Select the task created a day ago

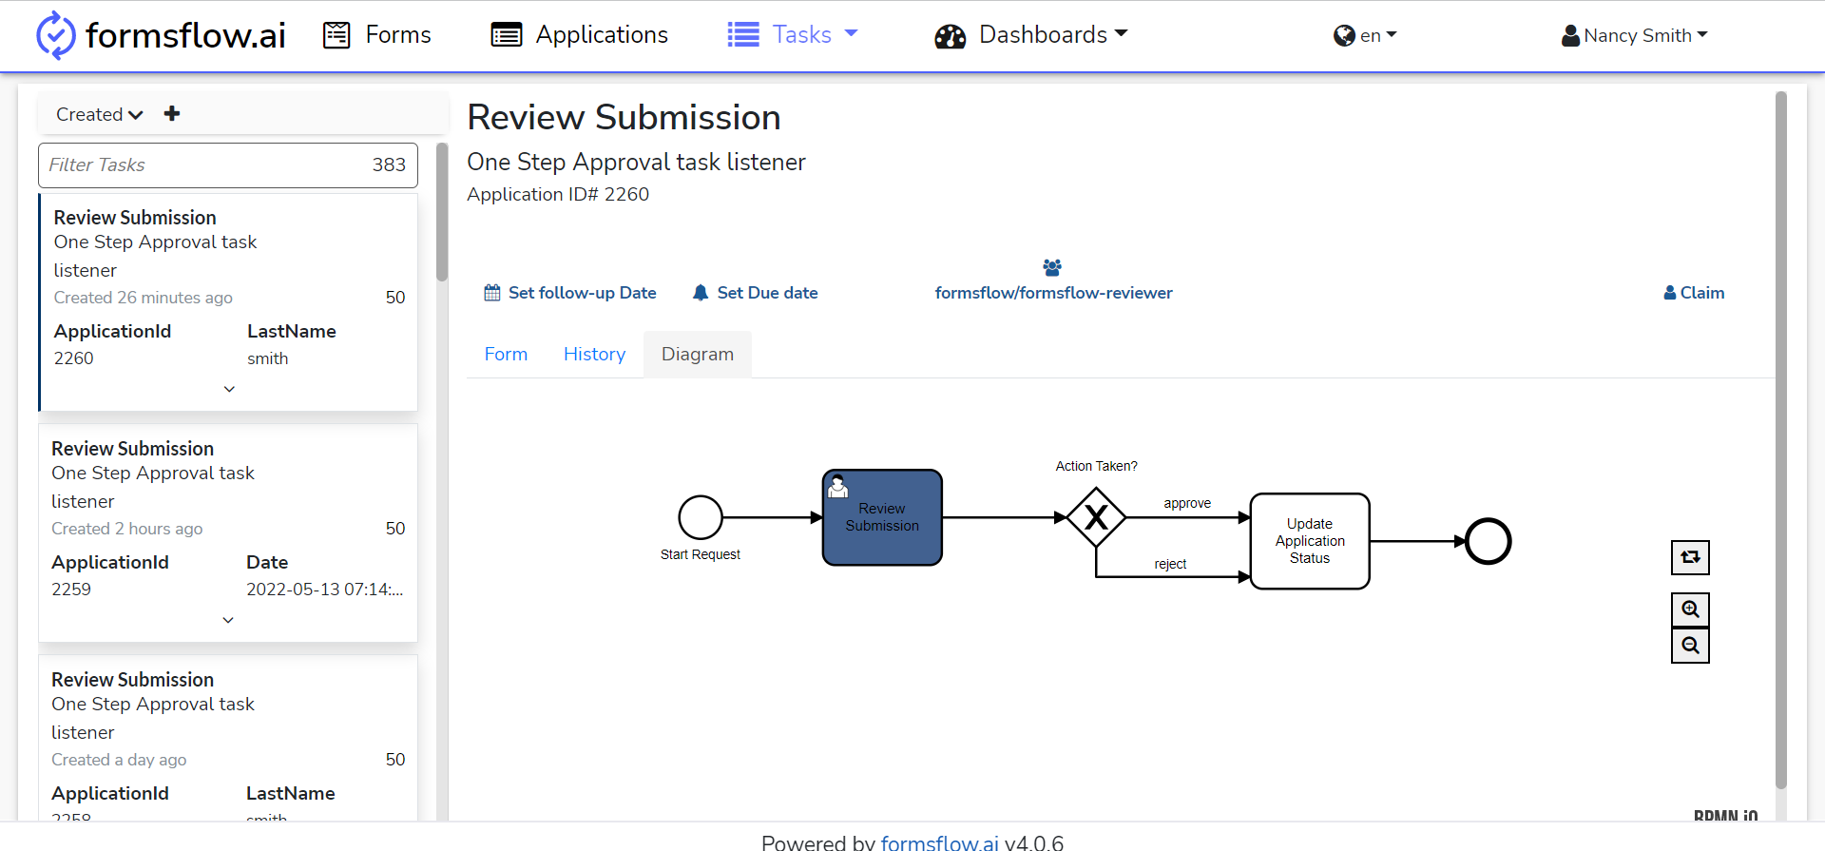click(x=228, y=738)
